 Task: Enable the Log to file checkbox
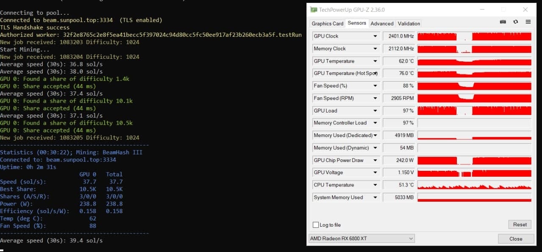point(315,225)
